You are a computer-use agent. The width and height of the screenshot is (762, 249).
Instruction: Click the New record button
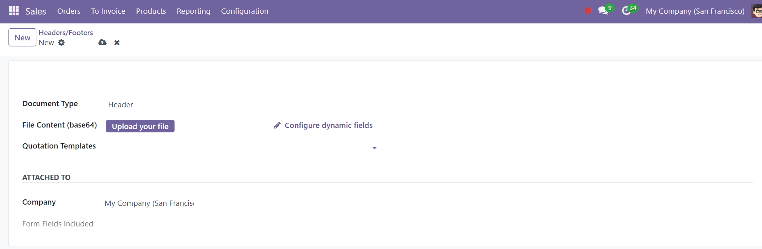pos(23,38)
